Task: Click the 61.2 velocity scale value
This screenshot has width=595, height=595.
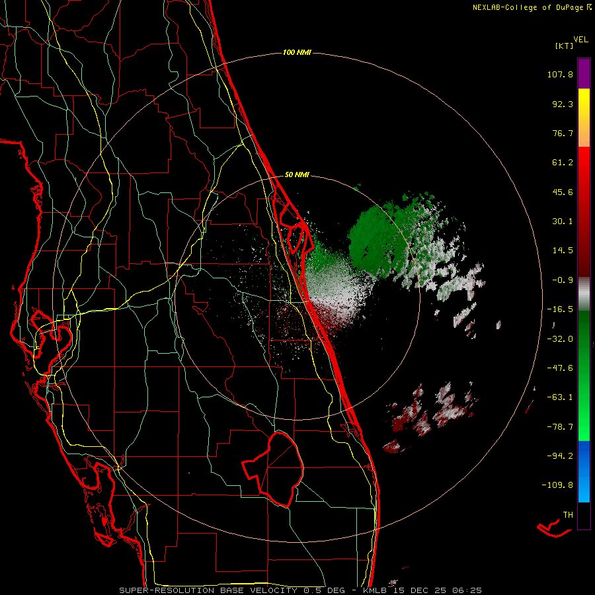Action: pyautogui.click(x=563, y=163)
